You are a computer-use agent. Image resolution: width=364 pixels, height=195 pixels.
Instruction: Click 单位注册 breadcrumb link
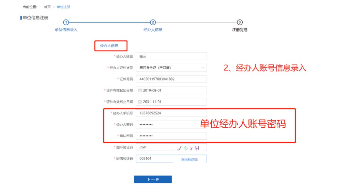point(63,7)
